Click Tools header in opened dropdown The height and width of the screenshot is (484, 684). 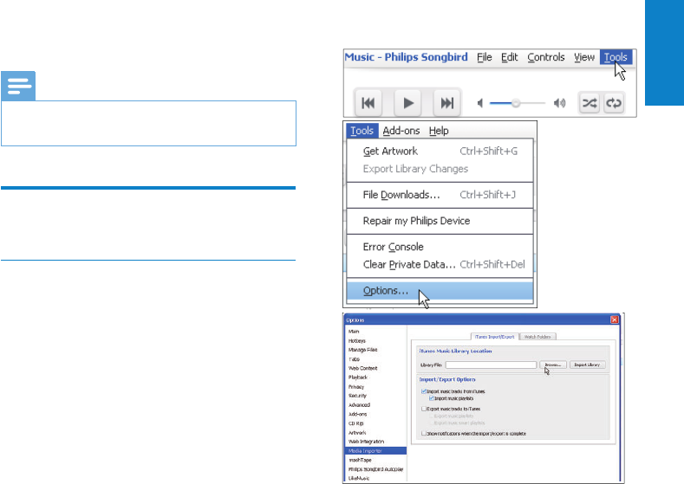[x=362, y=131]
